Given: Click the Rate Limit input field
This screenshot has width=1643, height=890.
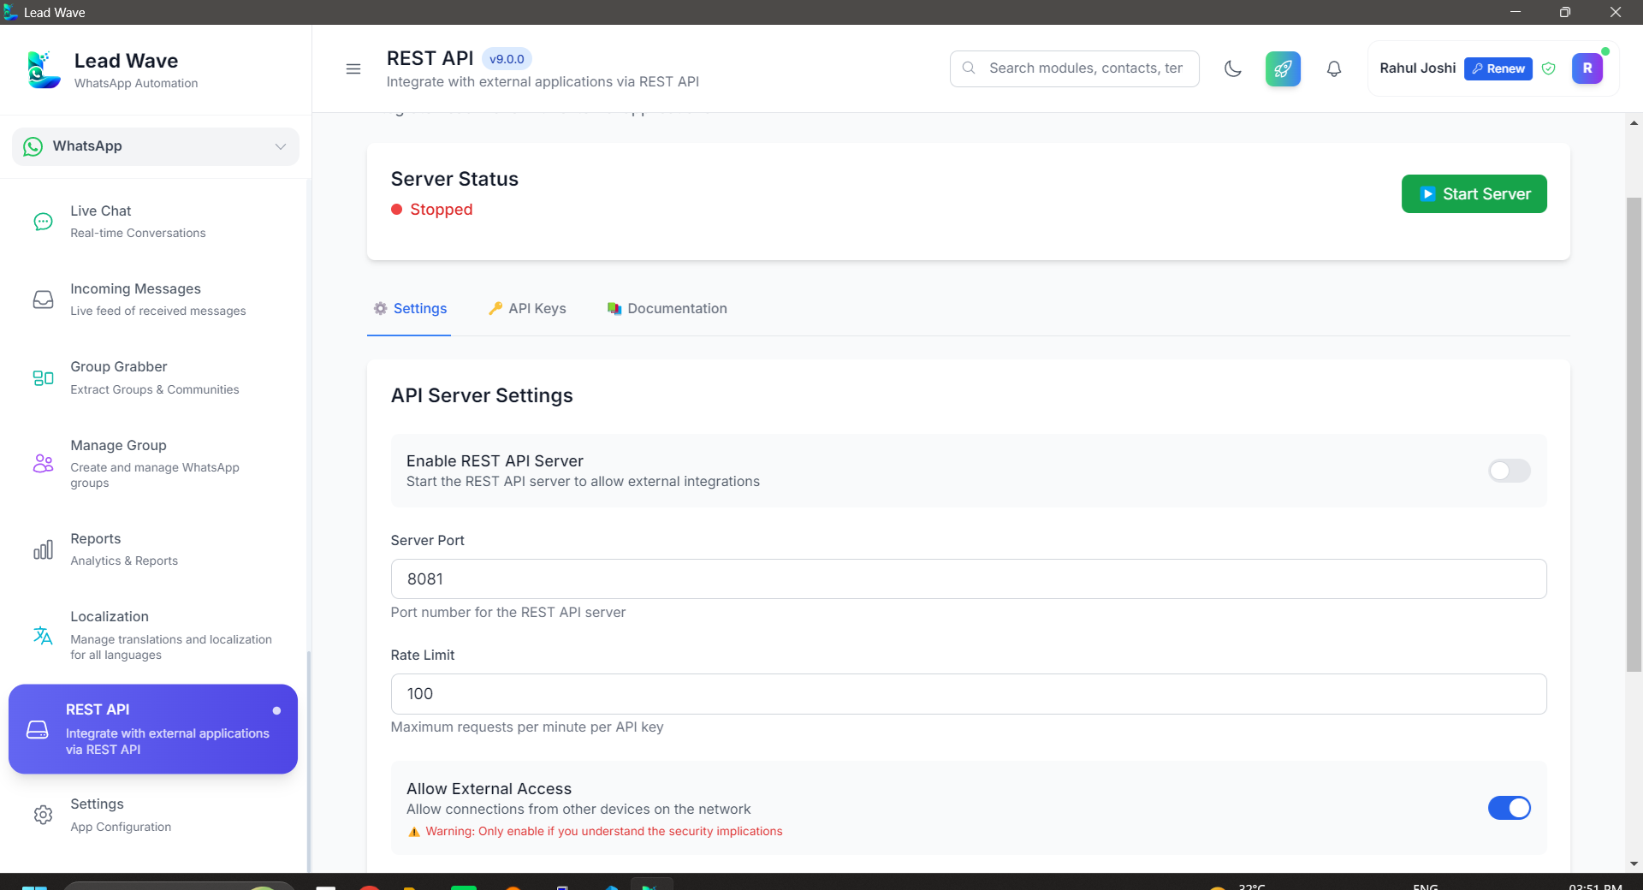Looking at the screenshot, I should [x=969, y=694].
